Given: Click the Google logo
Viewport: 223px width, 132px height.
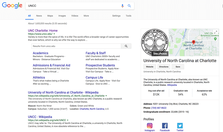Looking at the screenshot, I should pos(12,5).
